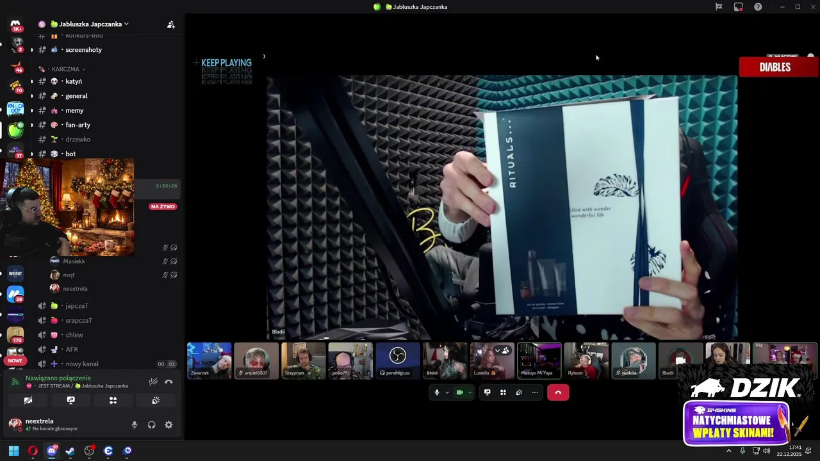Select Rybson participant tile
The height and width of the screenshot is (461, 820).
point(586,360)
